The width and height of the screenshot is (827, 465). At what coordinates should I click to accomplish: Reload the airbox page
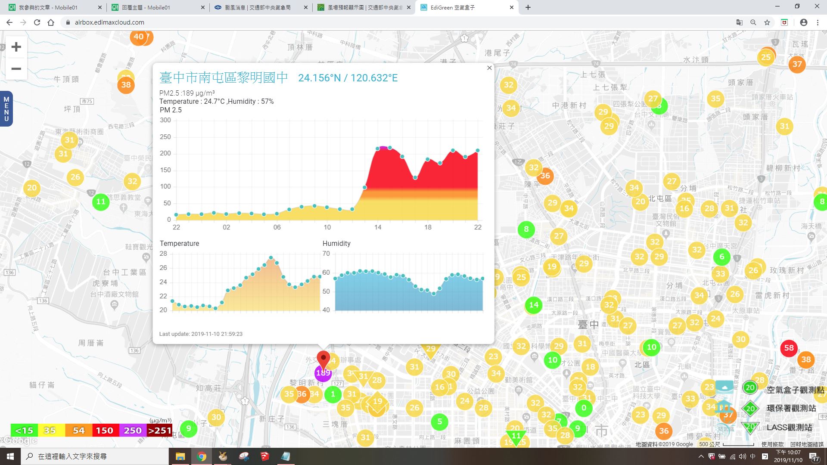tap(37, 22)
